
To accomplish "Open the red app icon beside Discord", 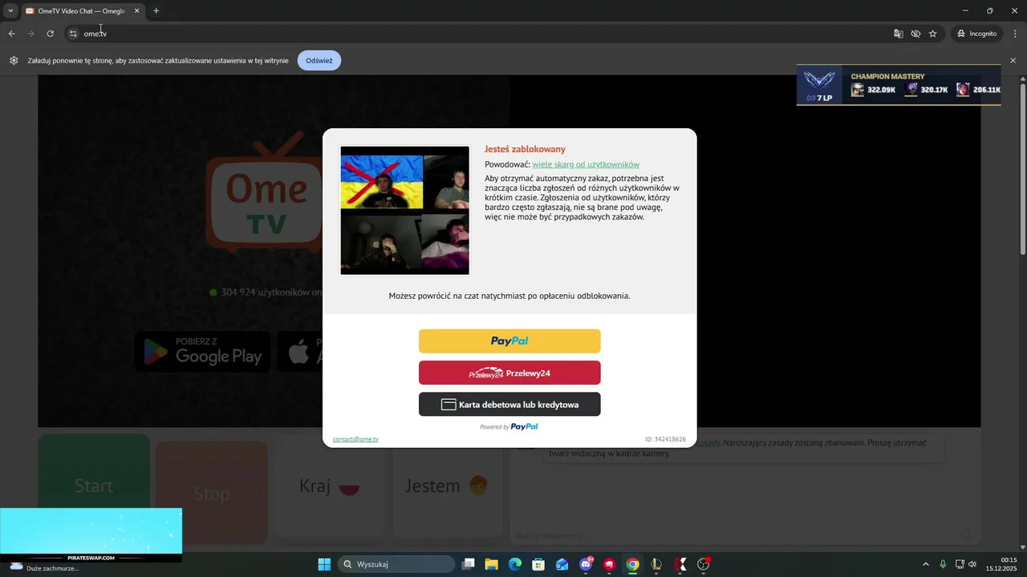I will click(609, 564).
